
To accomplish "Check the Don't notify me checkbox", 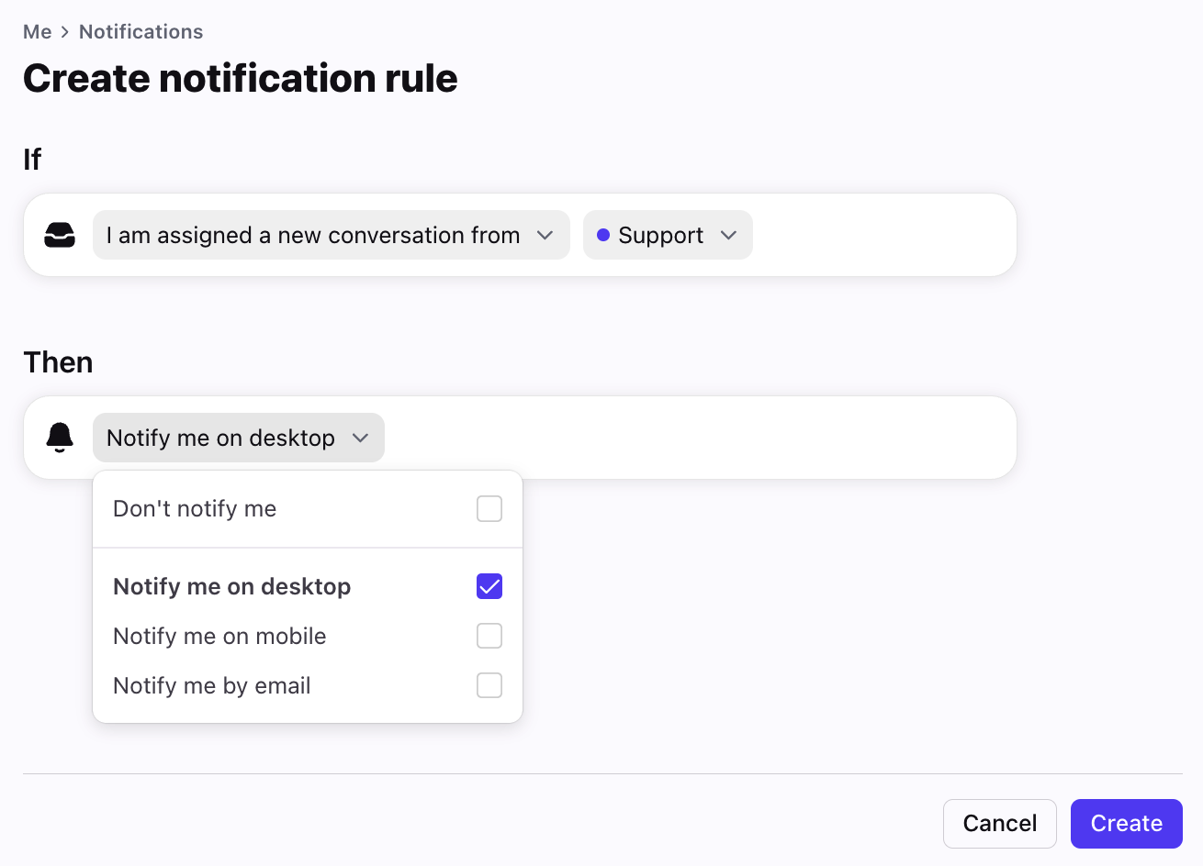I will [489, 508].
